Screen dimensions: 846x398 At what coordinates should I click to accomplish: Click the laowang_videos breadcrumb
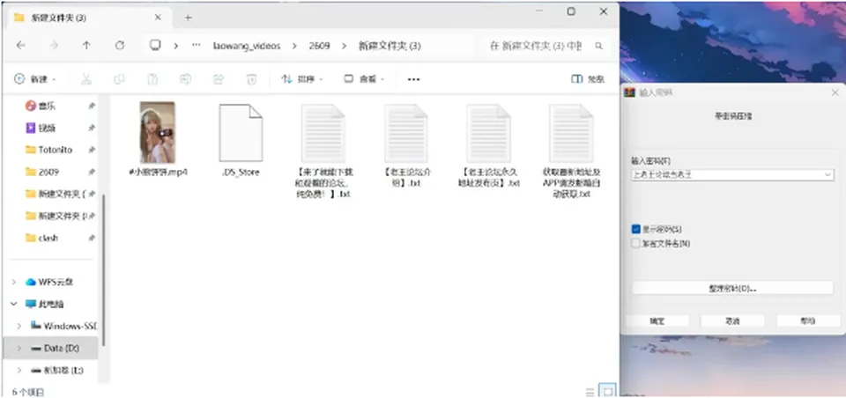coord(247,47)
